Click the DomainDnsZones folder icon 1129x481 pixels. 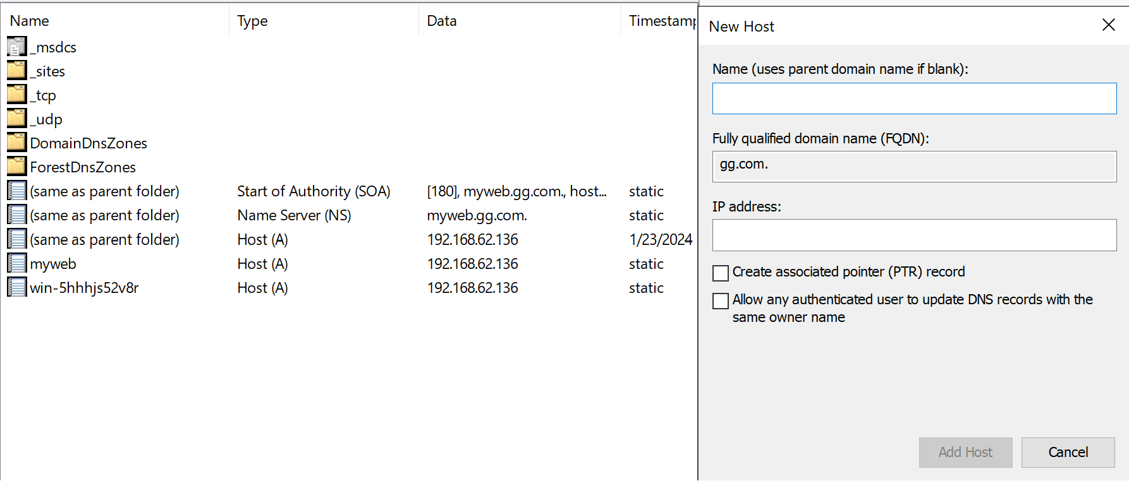[17, 143]
